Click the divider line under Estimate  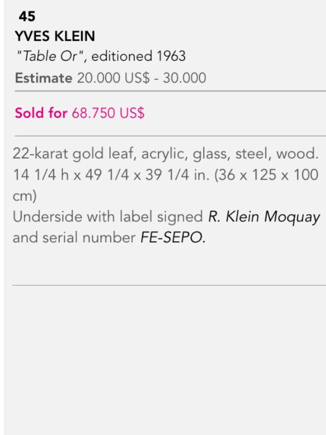tap(170, 91)
